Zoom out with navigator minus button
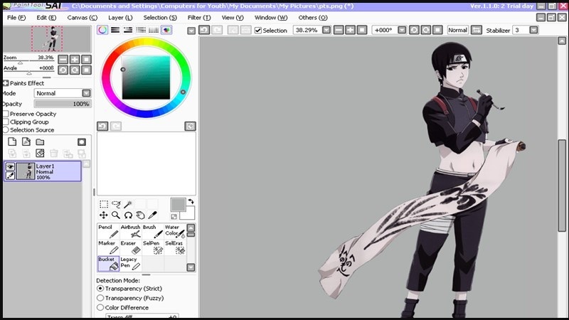569x320 pixels. 63,60
